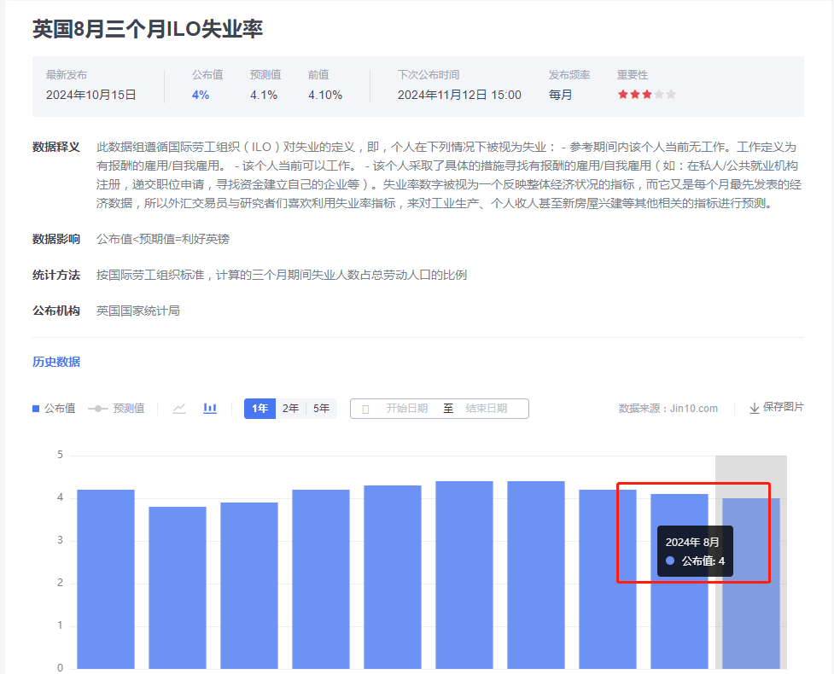
Task: Click the calendar icon in date range
Action: click(x=365, y=409)
